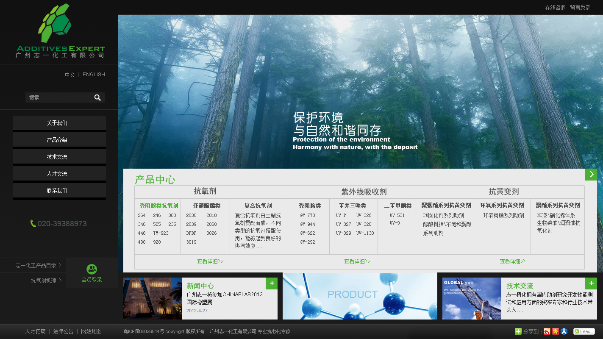This screenshot has height=339, width=603.
Task: Click the member login icon 会员登录
Action: click(92, 273)
